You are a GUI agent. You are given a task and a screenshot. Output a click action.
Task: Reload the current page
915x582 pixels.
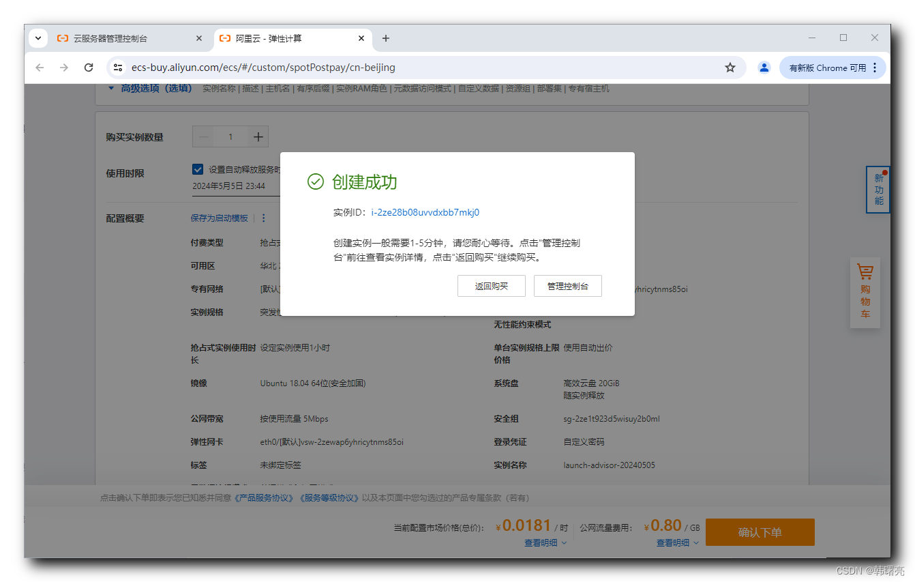(89, 67)
